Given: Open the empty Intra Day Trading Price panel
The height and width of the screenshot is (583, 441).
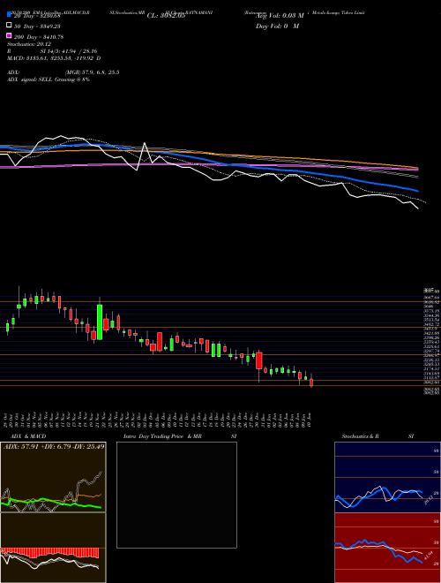Looking at the screenshot, I should (176, 495).
